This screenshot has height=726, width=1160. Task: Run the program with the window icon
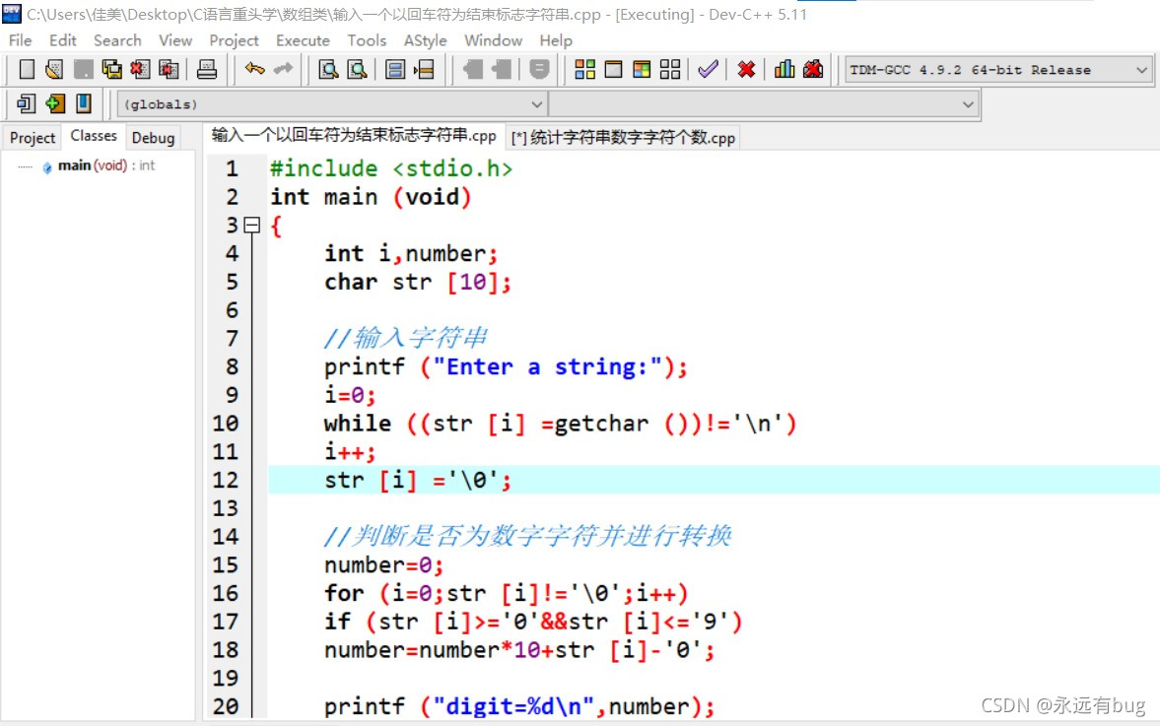pos(613,70)
